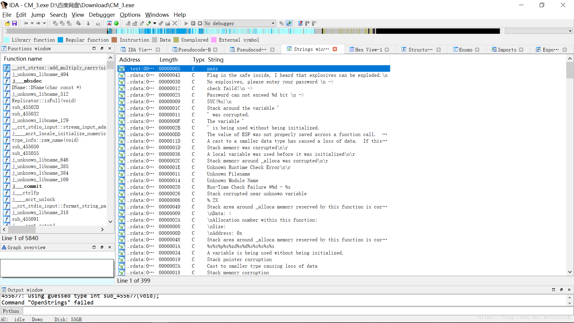Select the 'SYC{%s}' string row

[254, 102]
